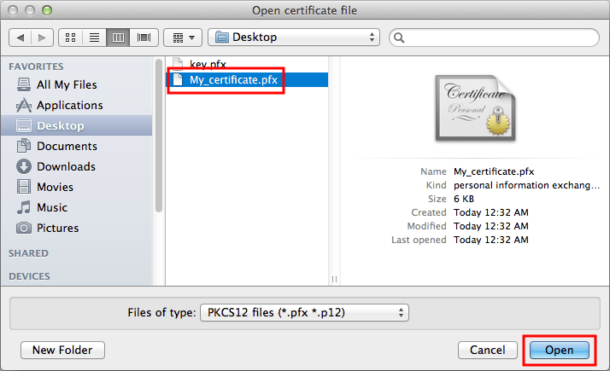Switch to column view
The width and height of the screenshot is (610, 371).
(118, 38)
